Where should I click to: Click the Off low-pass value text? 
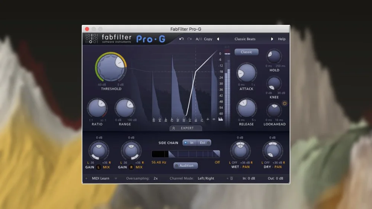pos(217,162)
